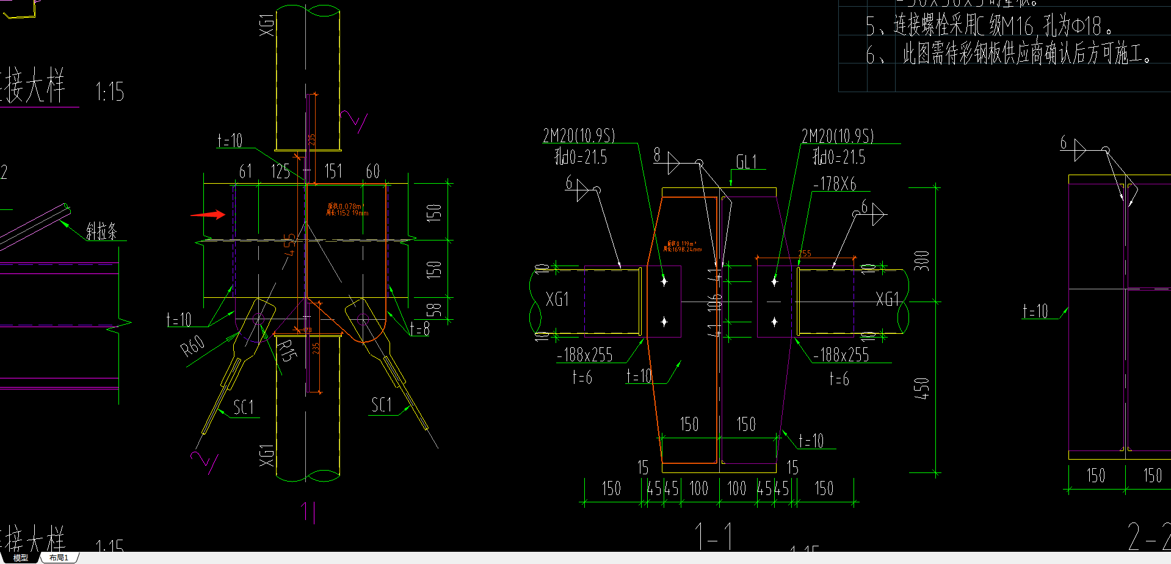Select the "GL1" beam label

click(746, 162)
